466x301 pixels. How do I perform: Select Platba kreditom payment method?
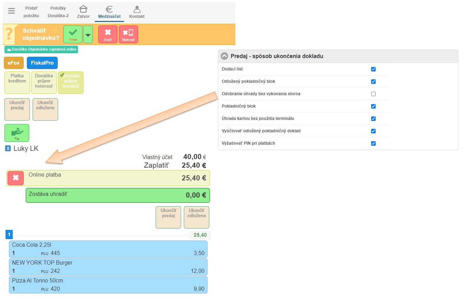[x=17, y=82]
